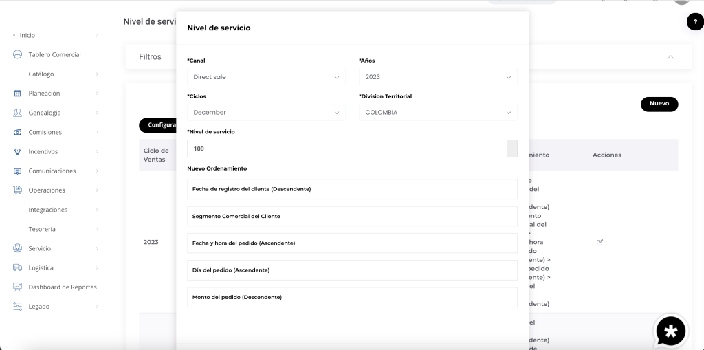
Task: Click the Logística box icon
Action: point(18,267)
